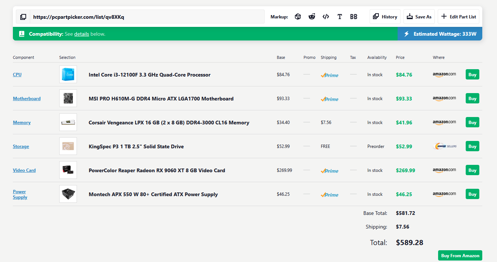The height and width of the screenshot is (262, 497).
Task: Click the $46.25 power supply price
Action: point(404,194)
